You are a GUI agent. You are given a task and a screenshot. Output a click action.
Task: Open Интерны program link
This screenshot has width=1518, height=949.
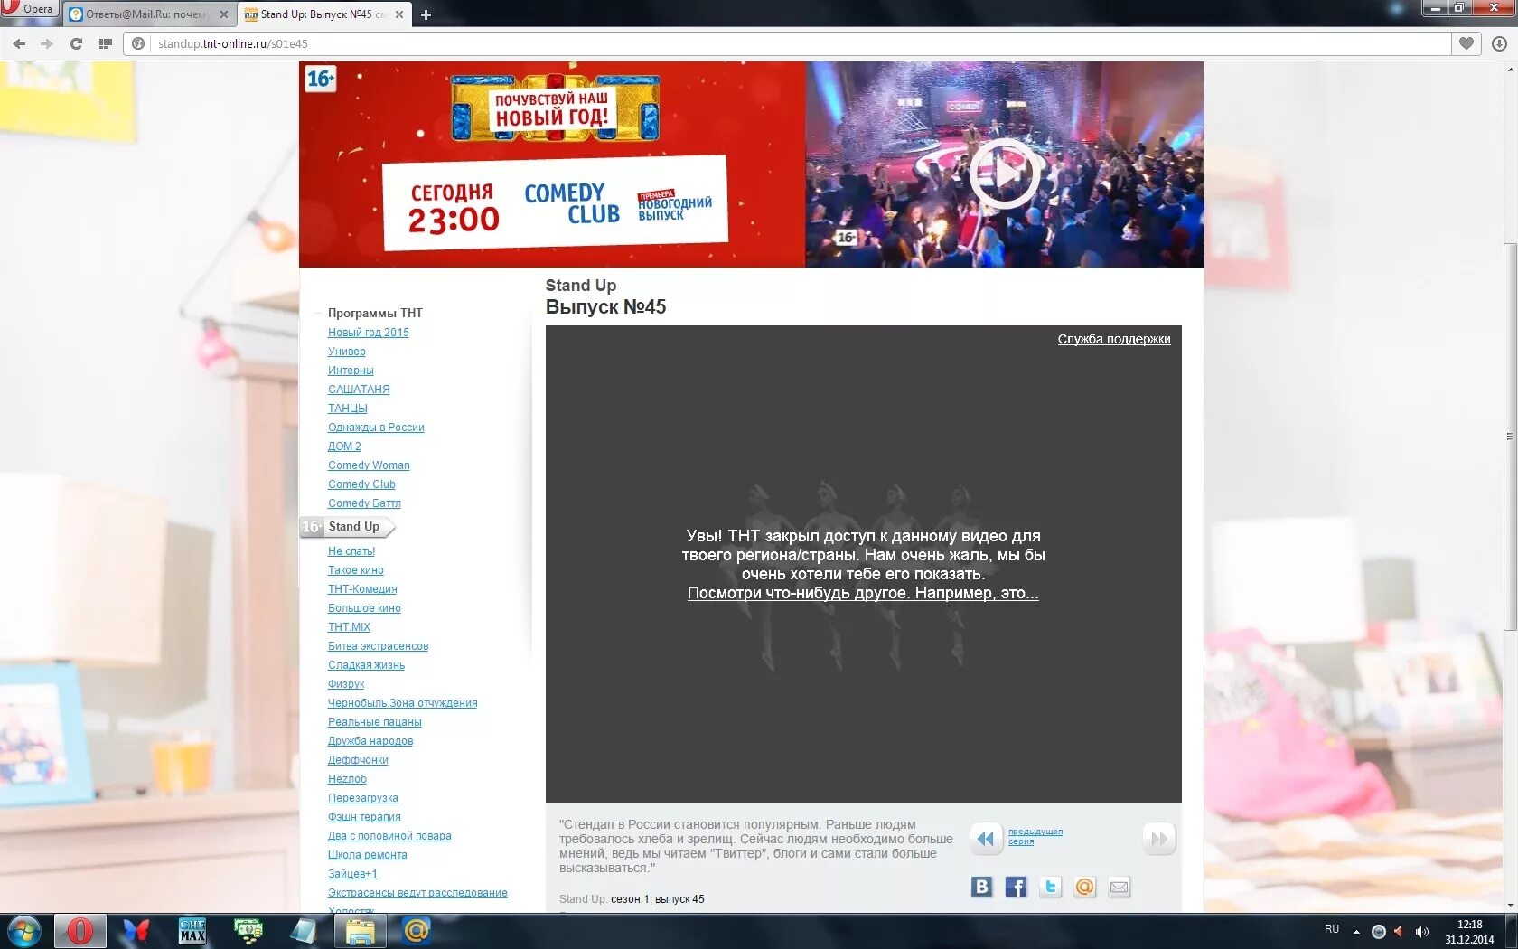(351, 371)
